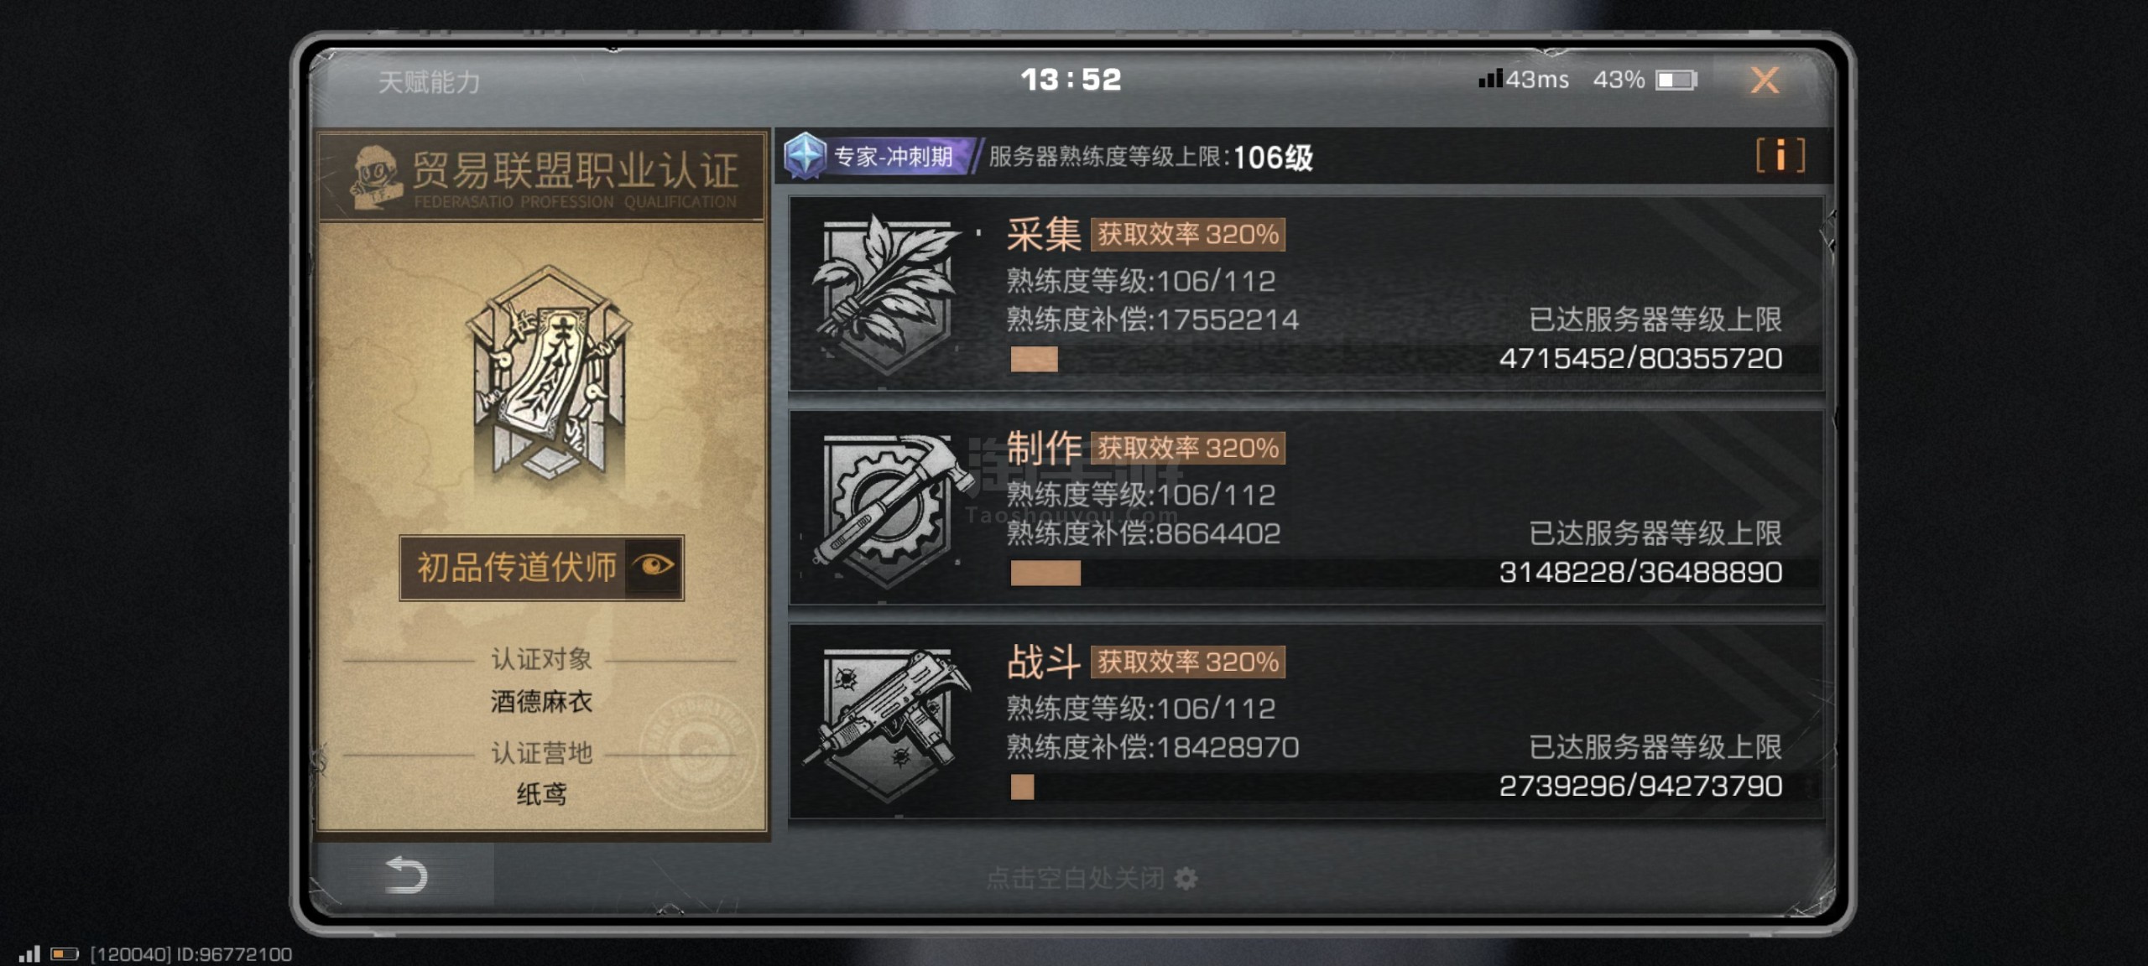Click the profession certificate emblem on parchment
Screen dimensions: 2148x966
click(x=549, y=376)
